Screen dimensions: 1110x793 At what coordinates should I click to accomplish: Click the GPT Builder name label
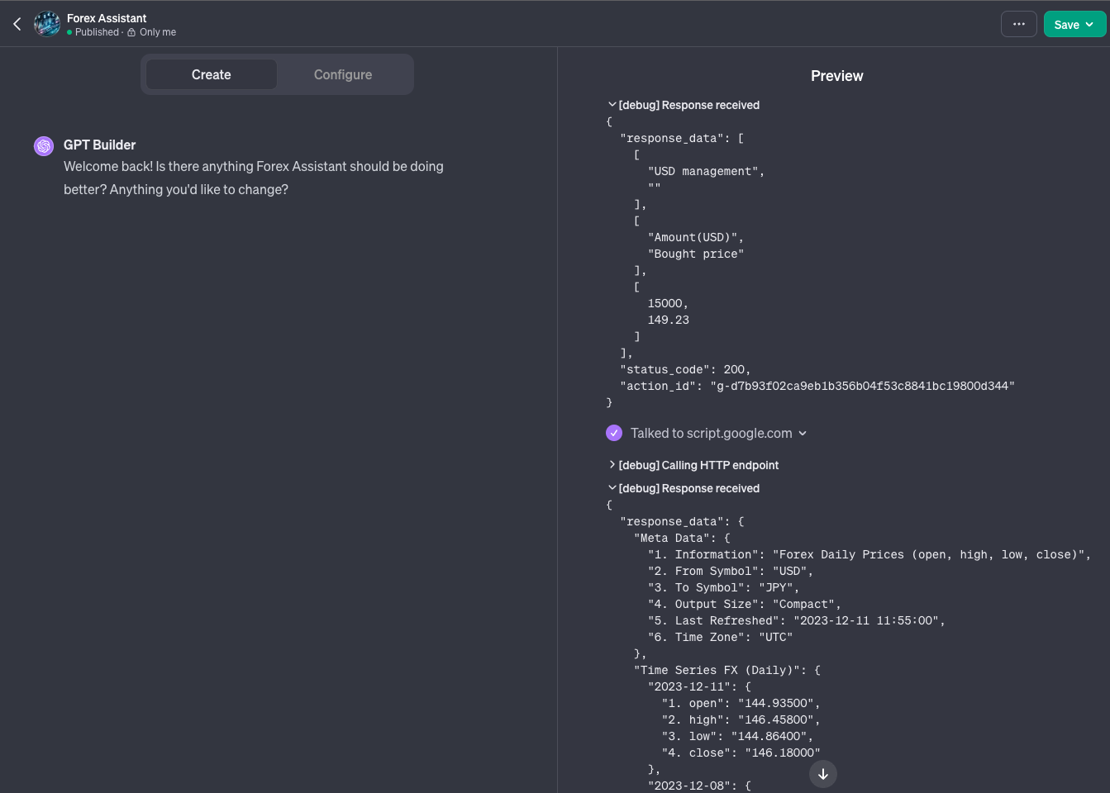(99, 145)
